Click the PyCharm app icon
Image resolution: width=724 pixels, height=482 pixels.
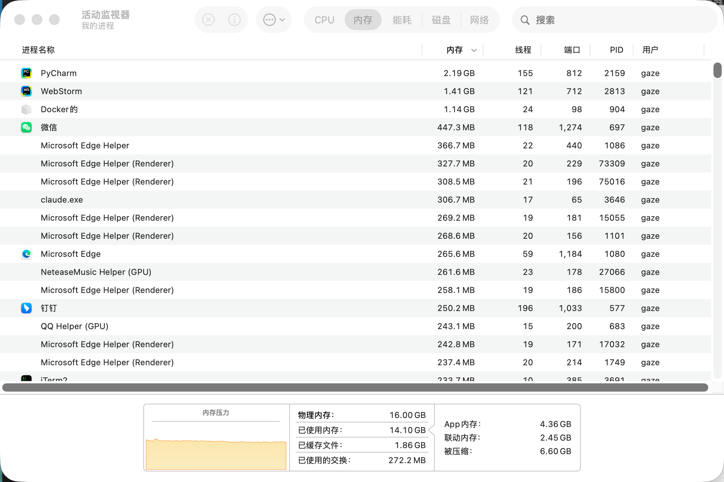tap(26, 73)
